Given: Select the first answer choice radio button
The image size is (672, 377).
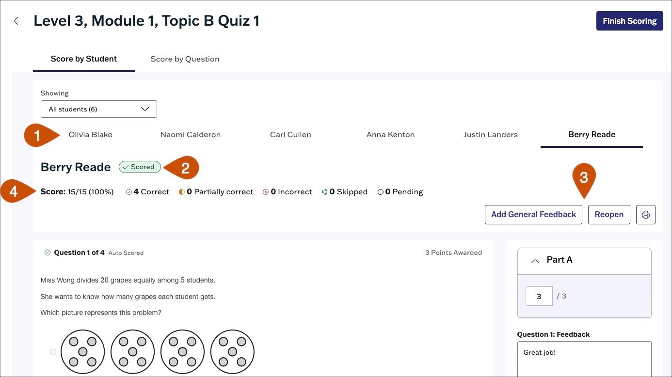Looking at the screenshot, I should [x=53, y=352].
